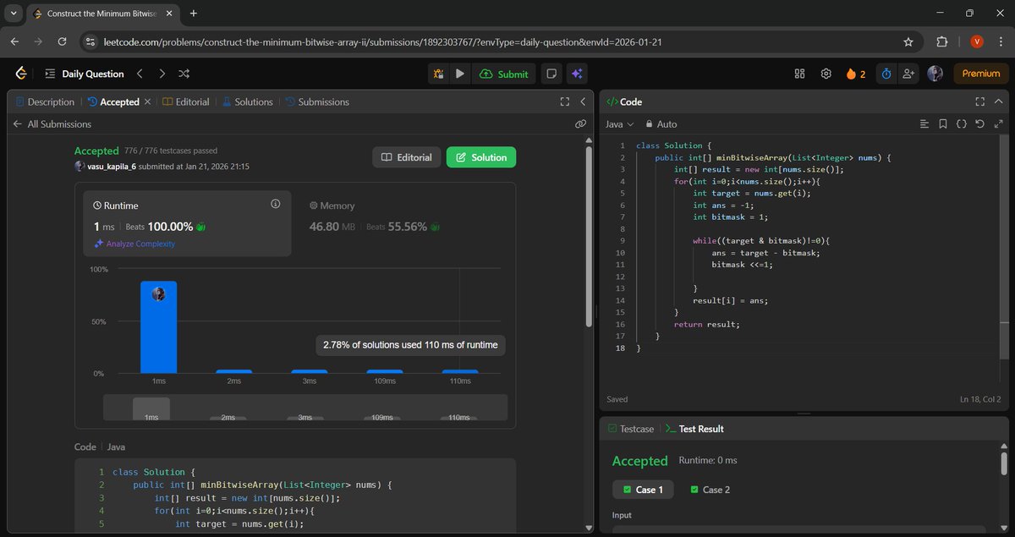Open the Java language dropdown
This screenshot has height=537, width=1015.
619,124
